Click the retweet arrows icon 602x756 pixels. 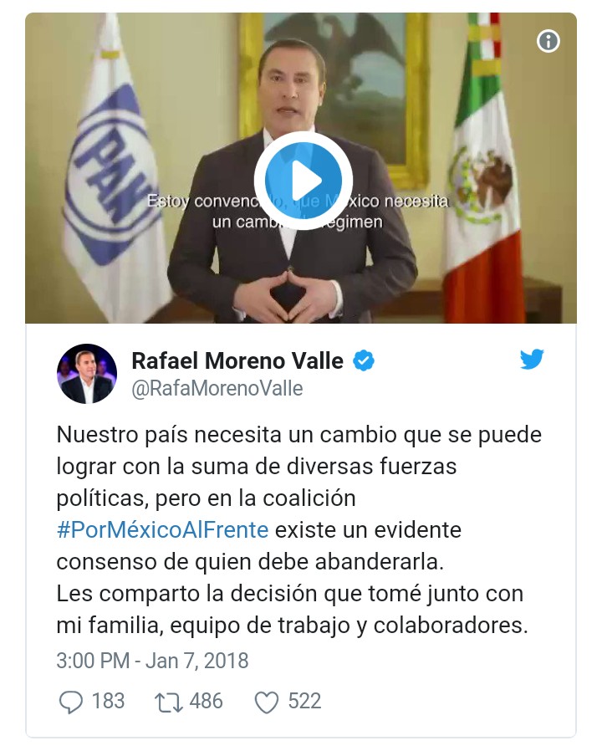(169, 702)
